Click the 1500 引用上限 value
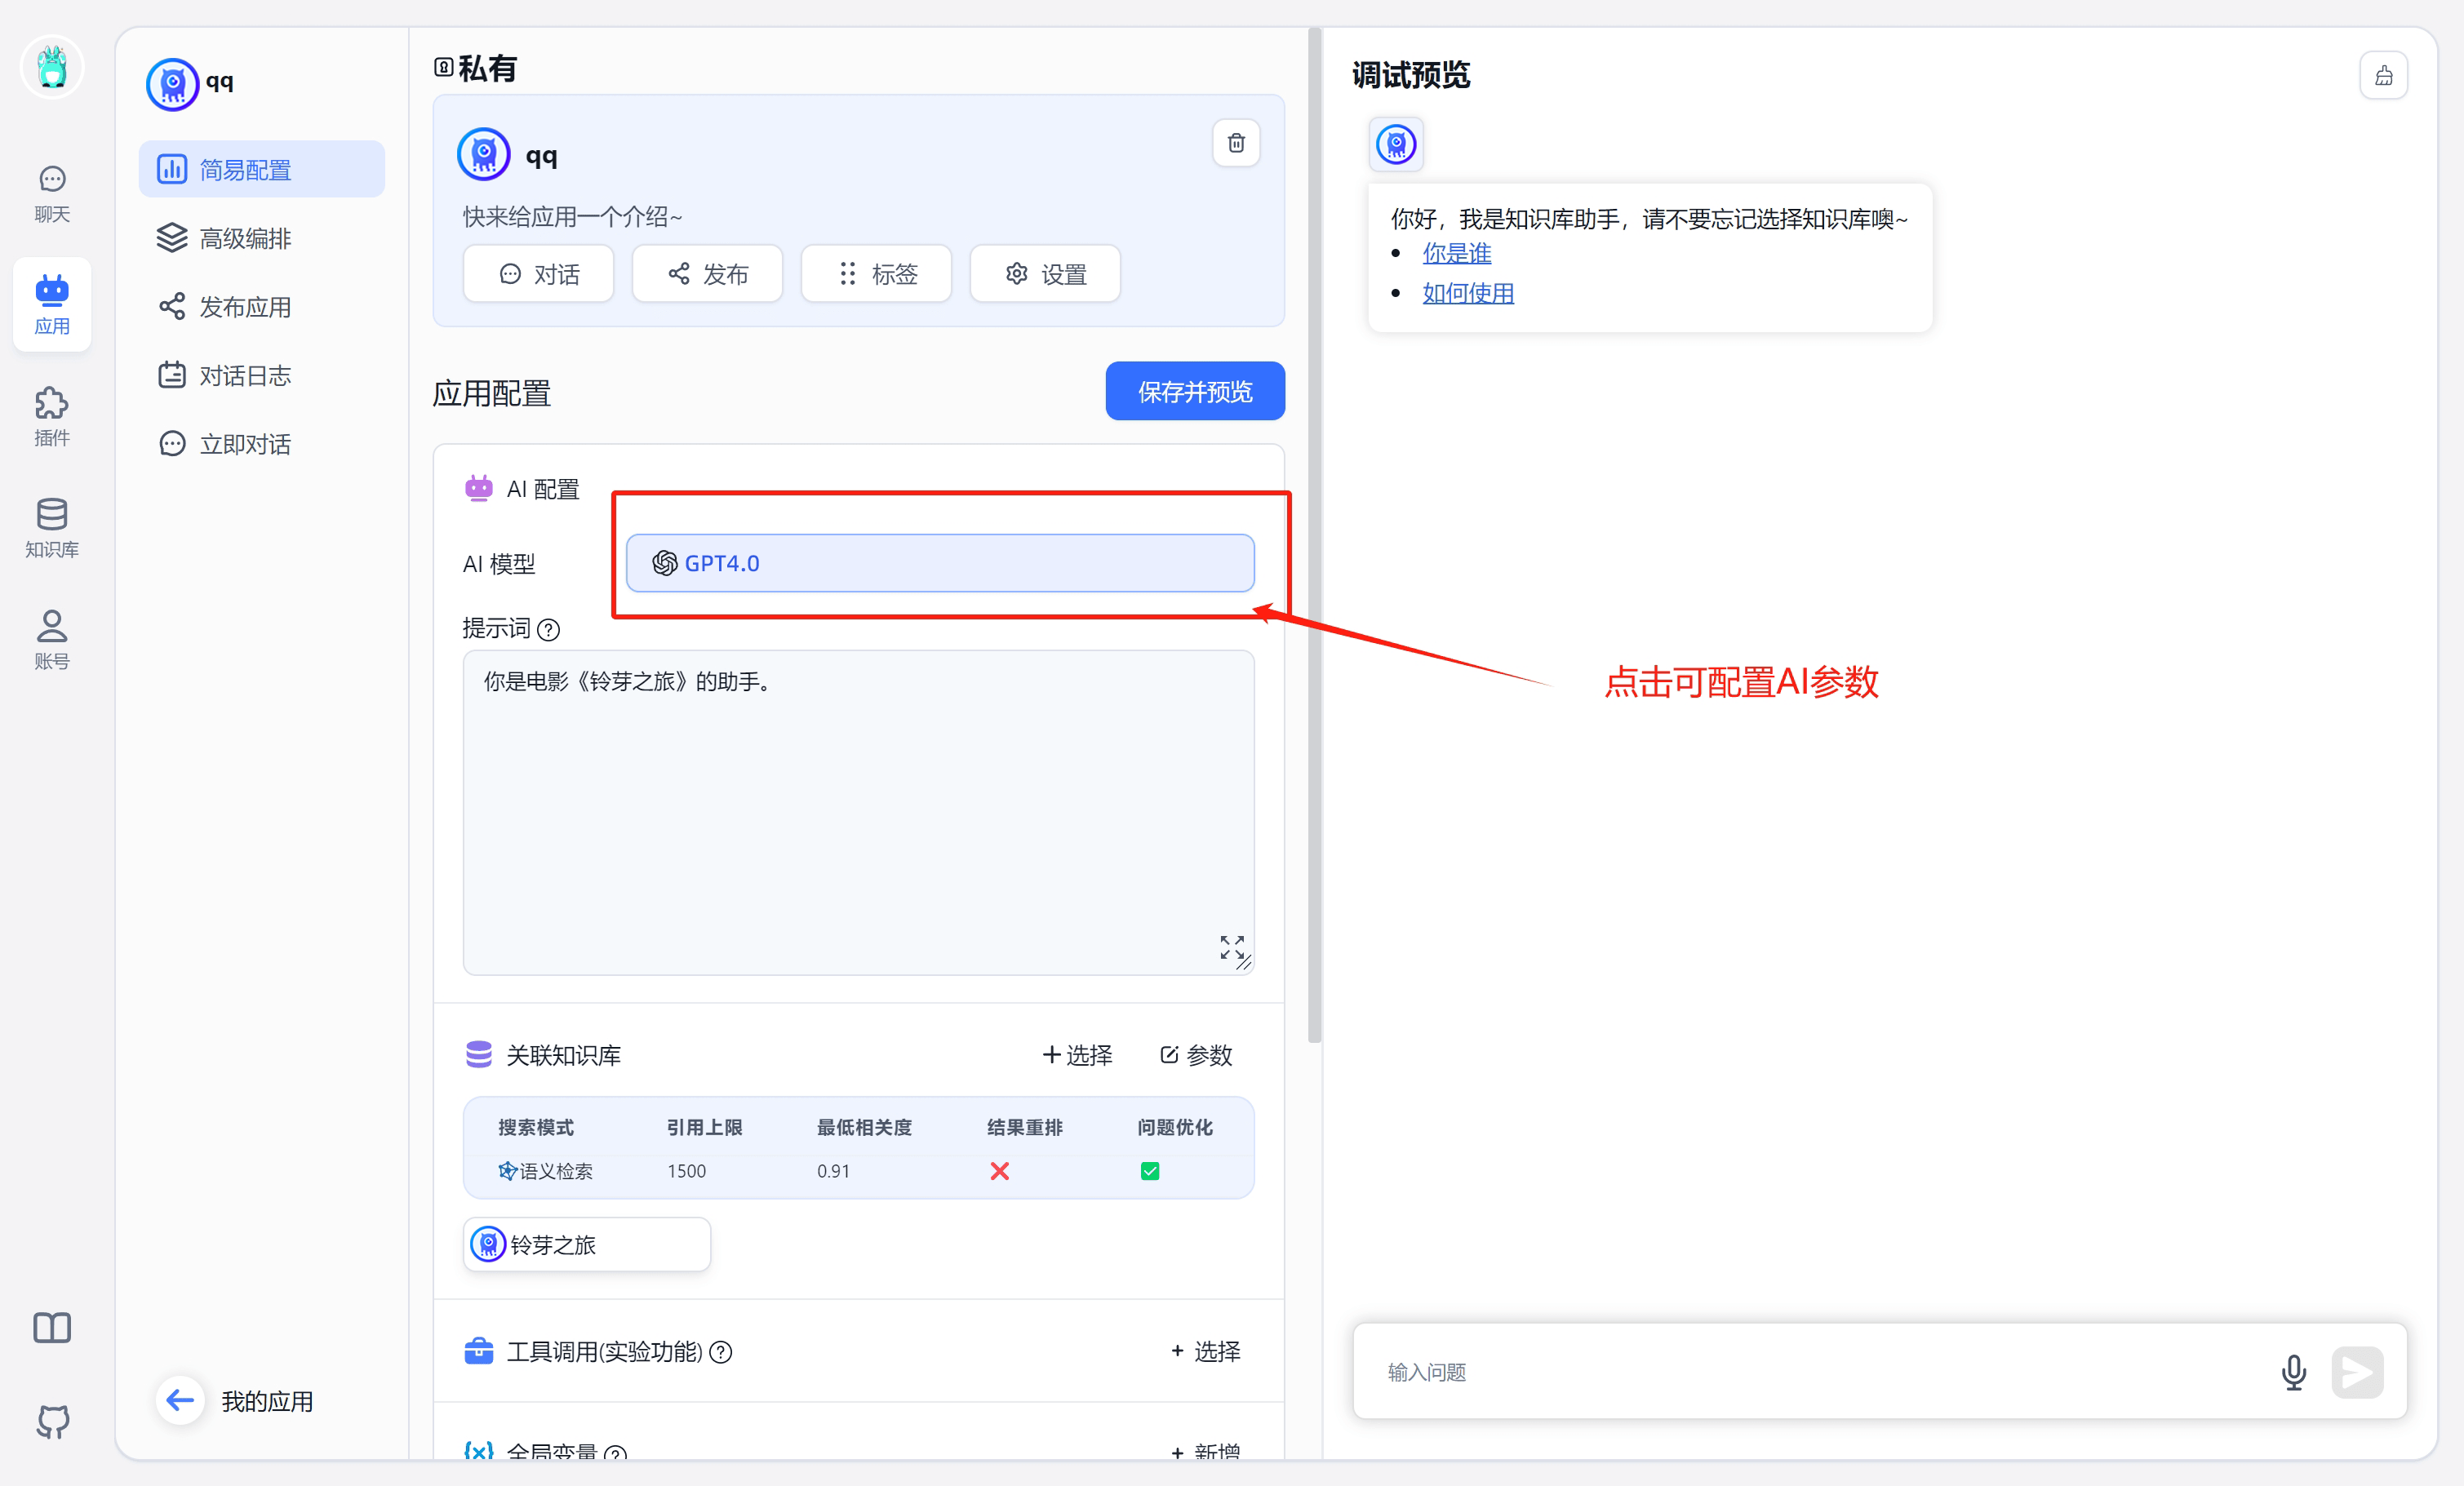2464x1486 pixels. [x=687, y=1171]
